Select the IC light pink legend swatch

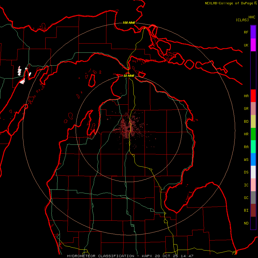click(x=253, y=185)
